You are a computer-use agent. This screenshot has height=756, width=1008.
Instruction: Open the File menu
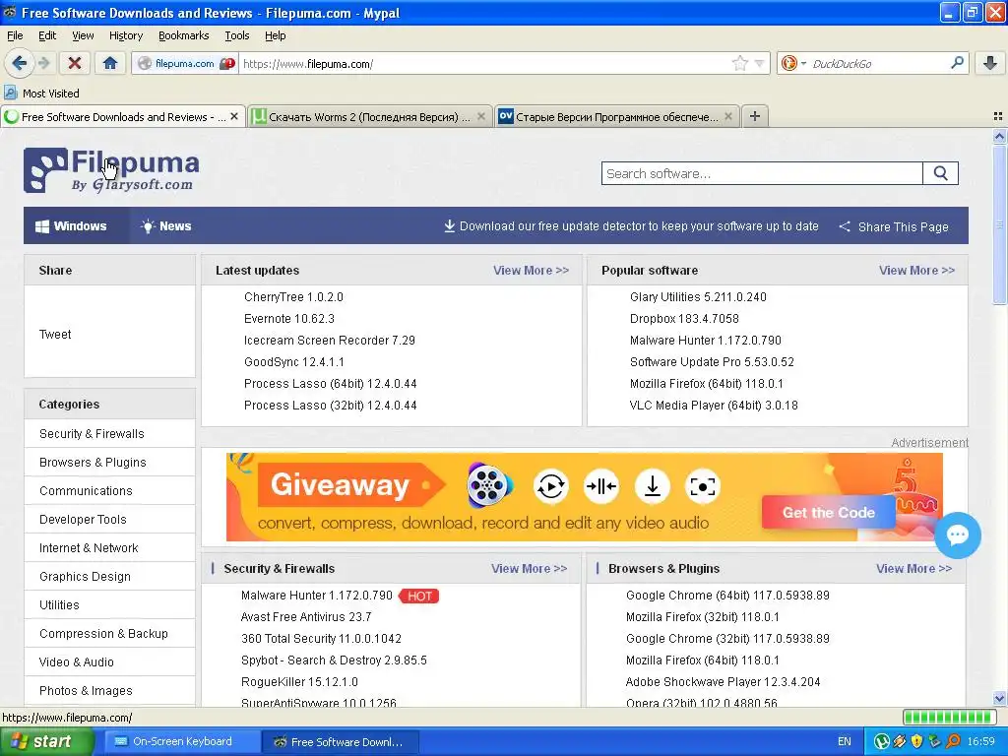15,35
